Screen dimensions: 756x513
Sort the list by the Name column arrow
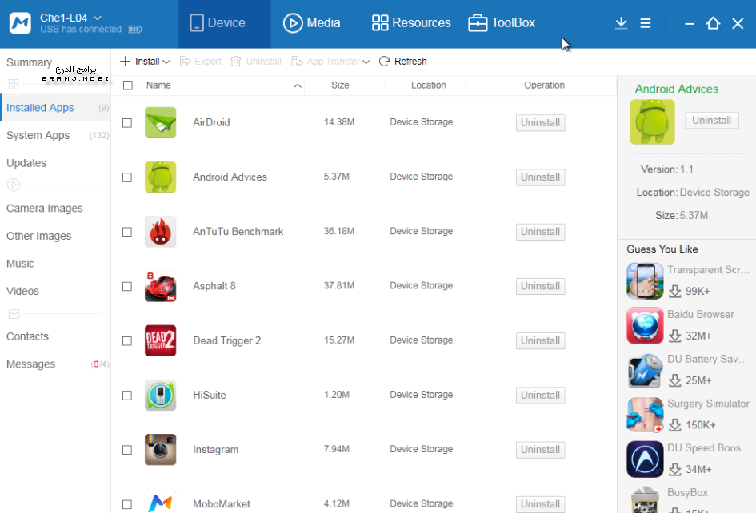[x=298, y=85]
